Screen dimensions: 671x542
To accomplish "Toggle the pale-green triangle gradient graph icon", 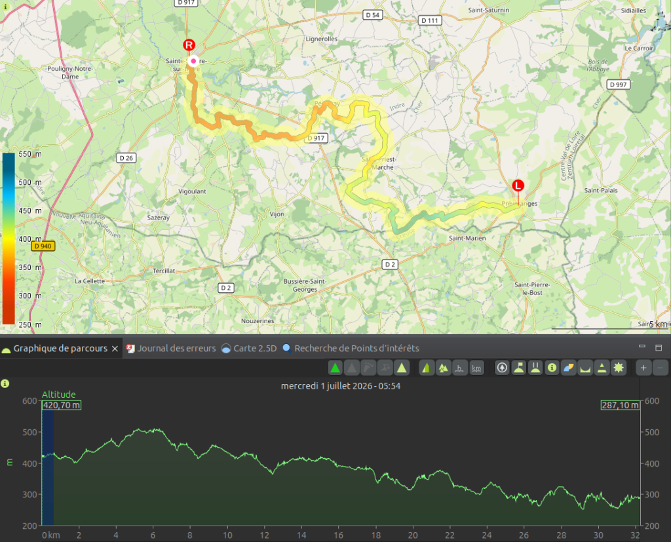I will click(402, 368).
